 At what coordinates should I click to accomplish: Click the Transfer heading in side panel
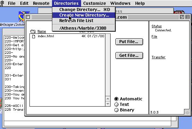pos(159,57)
